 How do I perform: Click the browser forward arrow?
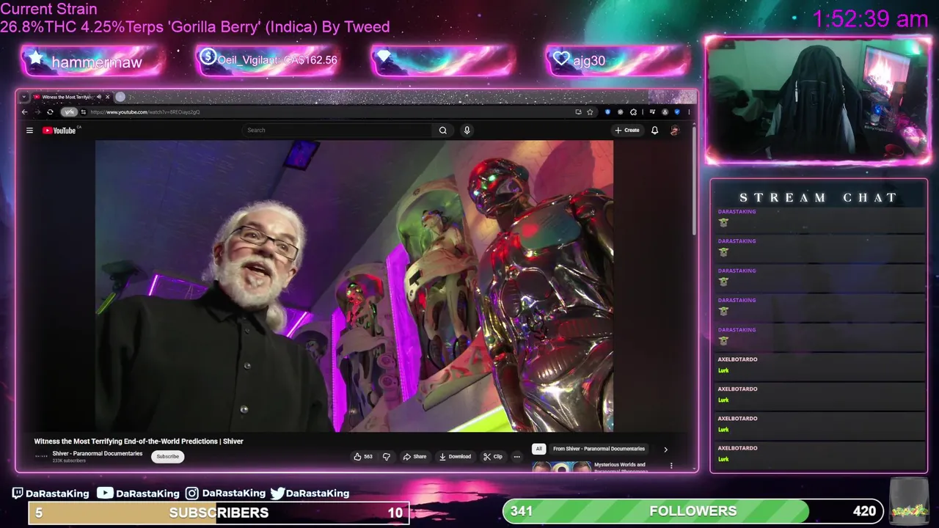point(37,112)
